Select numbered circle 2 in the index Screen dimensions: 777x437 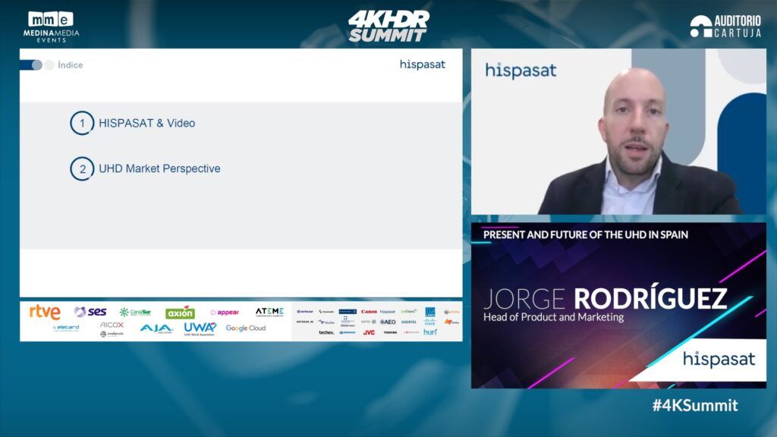(x=82, y=168)
